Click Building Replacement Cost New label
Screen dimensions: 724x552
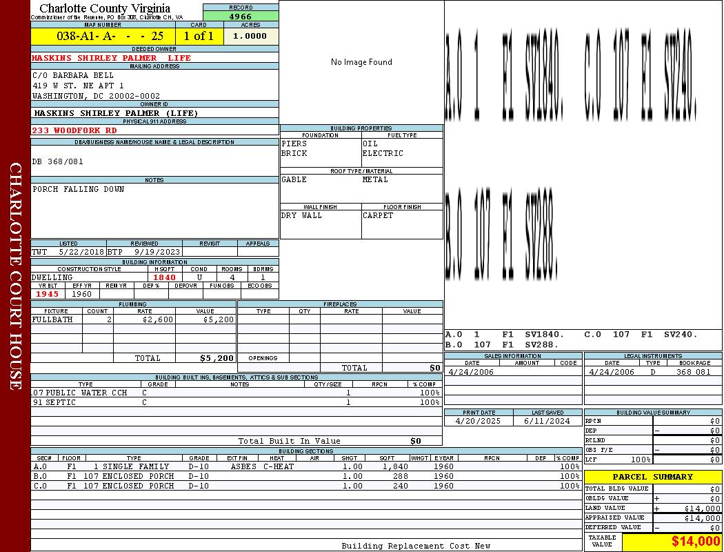click(416, 546)
